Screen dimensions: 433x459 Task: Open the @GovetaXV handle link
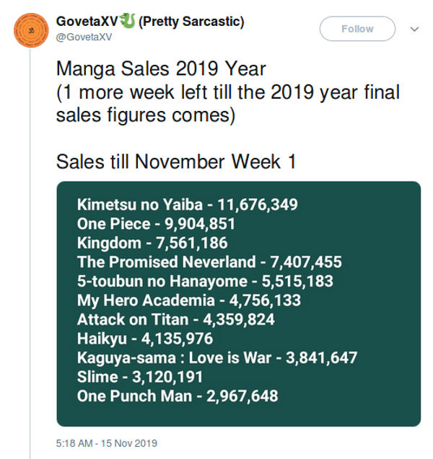pos(84,37)
